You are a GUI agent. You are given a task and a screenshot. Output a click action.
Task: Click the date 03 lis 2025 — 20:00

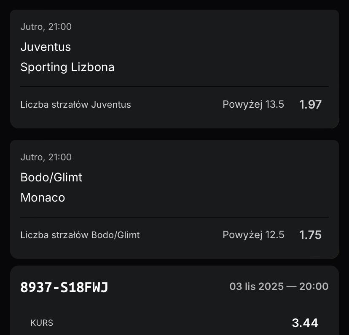[279, 287]
